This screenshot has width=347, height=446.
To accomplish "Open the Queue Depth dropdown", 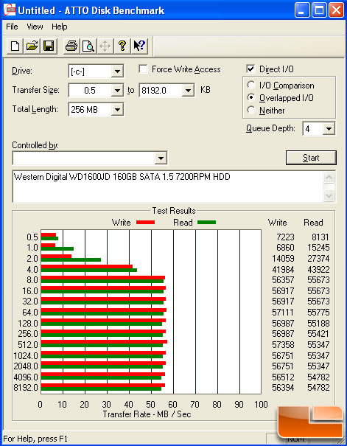I will 329,129.
